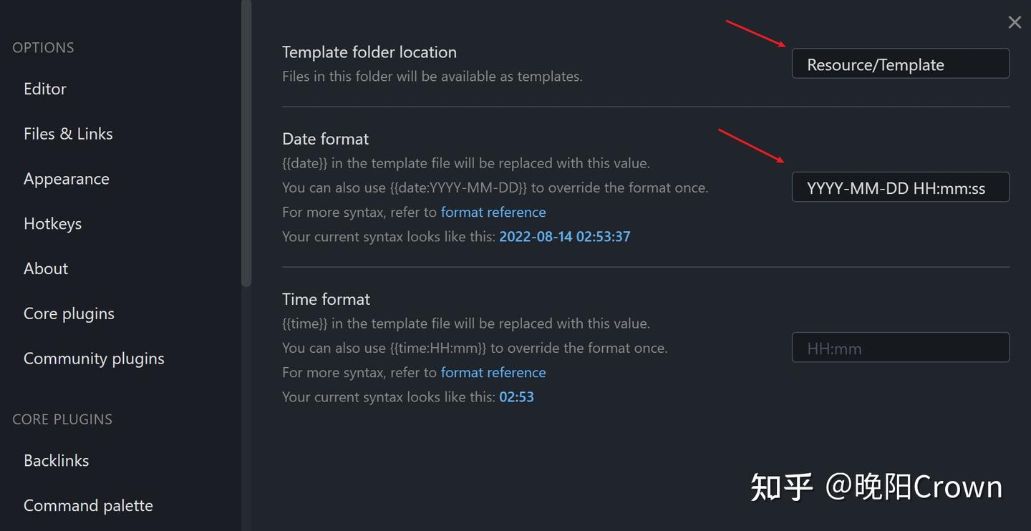Open Community plugins settings

(x=94, y=359)
